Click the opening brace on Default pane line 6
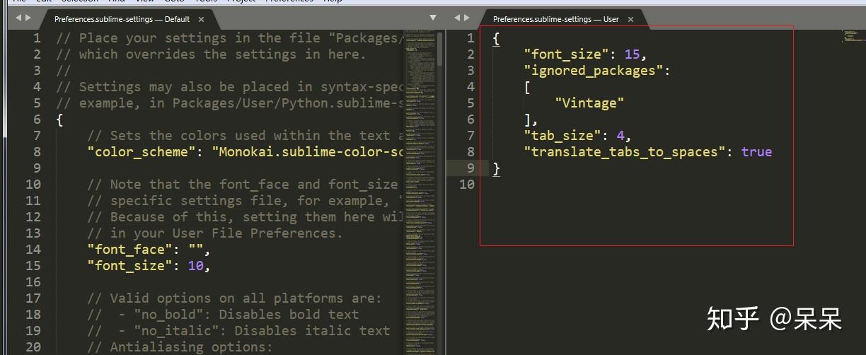 click(x=60, y=120)
